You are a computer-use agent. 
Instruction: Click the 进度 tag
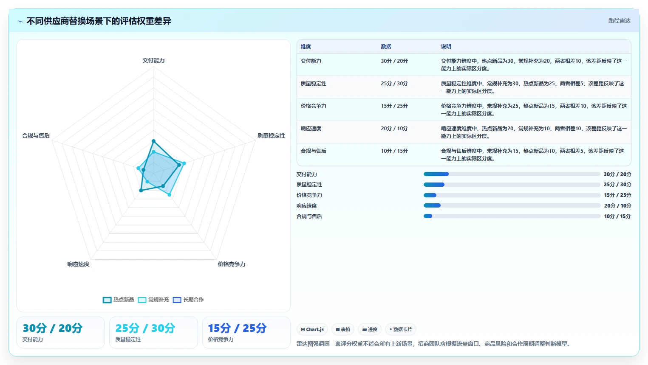(370, 329)
